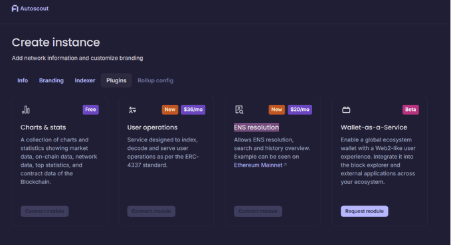Image resolution: width=451 pixels, height=245 pixels.
Task: Click the User operations card icon
Action: pos(132,110)
